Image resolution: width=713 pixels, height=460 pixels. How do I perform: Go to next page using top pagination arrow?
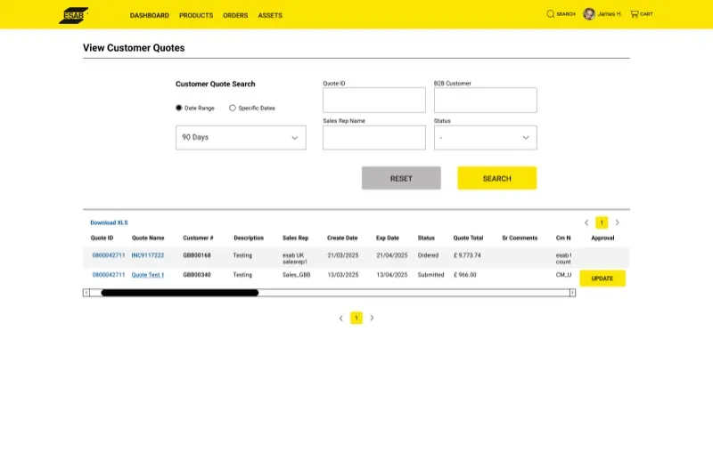coord(617,222)
